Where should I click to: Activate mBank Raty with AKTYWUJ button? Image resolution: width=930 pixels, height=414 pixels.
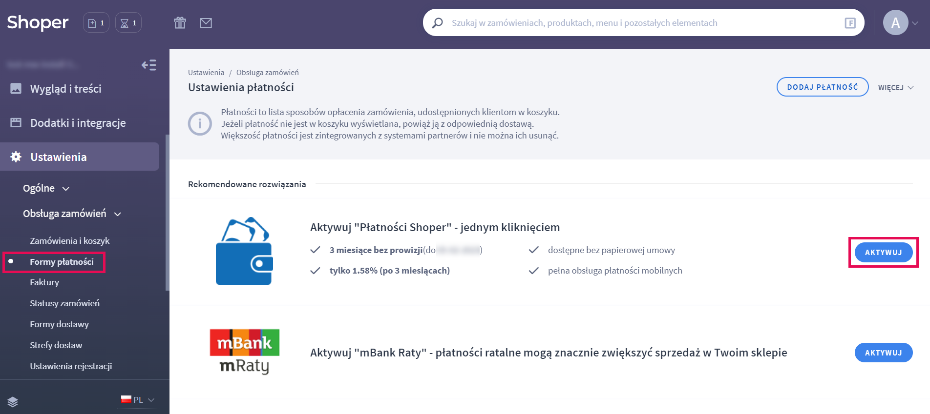coord(884,353)
